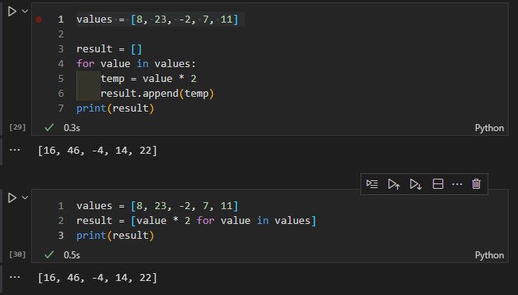Click 'result = []' in first cell
The height and width of the screenshot is (295, 518).
tap(109, 49)
